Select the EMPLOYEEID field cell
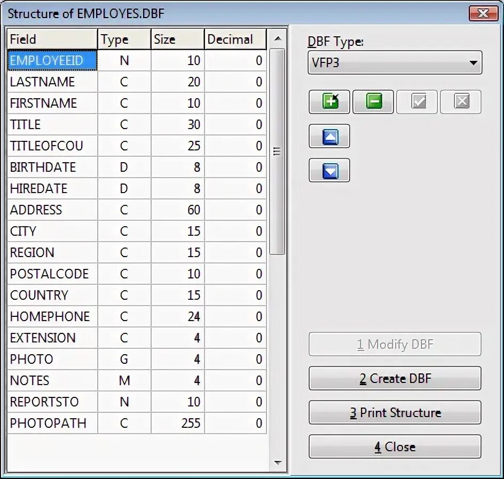The height and width of the screenshot is (479, 504). click(52, 60)
